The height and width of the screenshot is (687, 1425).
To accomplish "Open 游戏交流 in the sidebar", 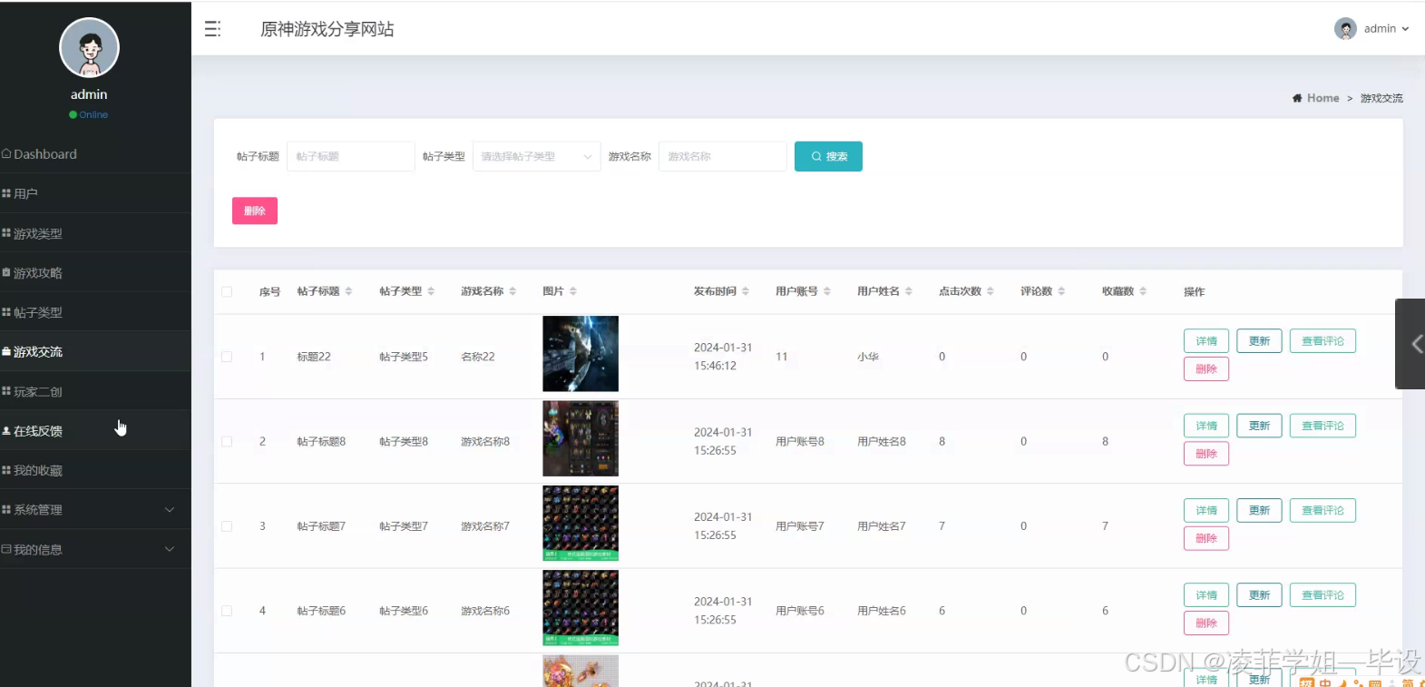I will 95,351.
